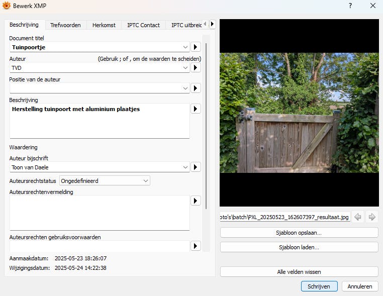Screen dimensions: 383x296
Task: Close the Bewerk XMP dialog
Action: 373,6
